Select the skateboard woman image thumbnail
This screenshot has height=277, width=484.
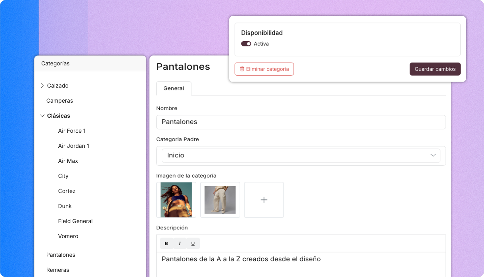click(176, 200)
